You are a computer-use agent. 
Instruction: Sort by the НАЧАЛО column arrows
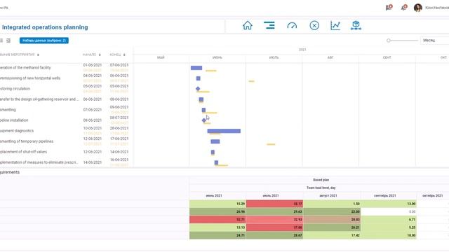click(x=100, y=55)
